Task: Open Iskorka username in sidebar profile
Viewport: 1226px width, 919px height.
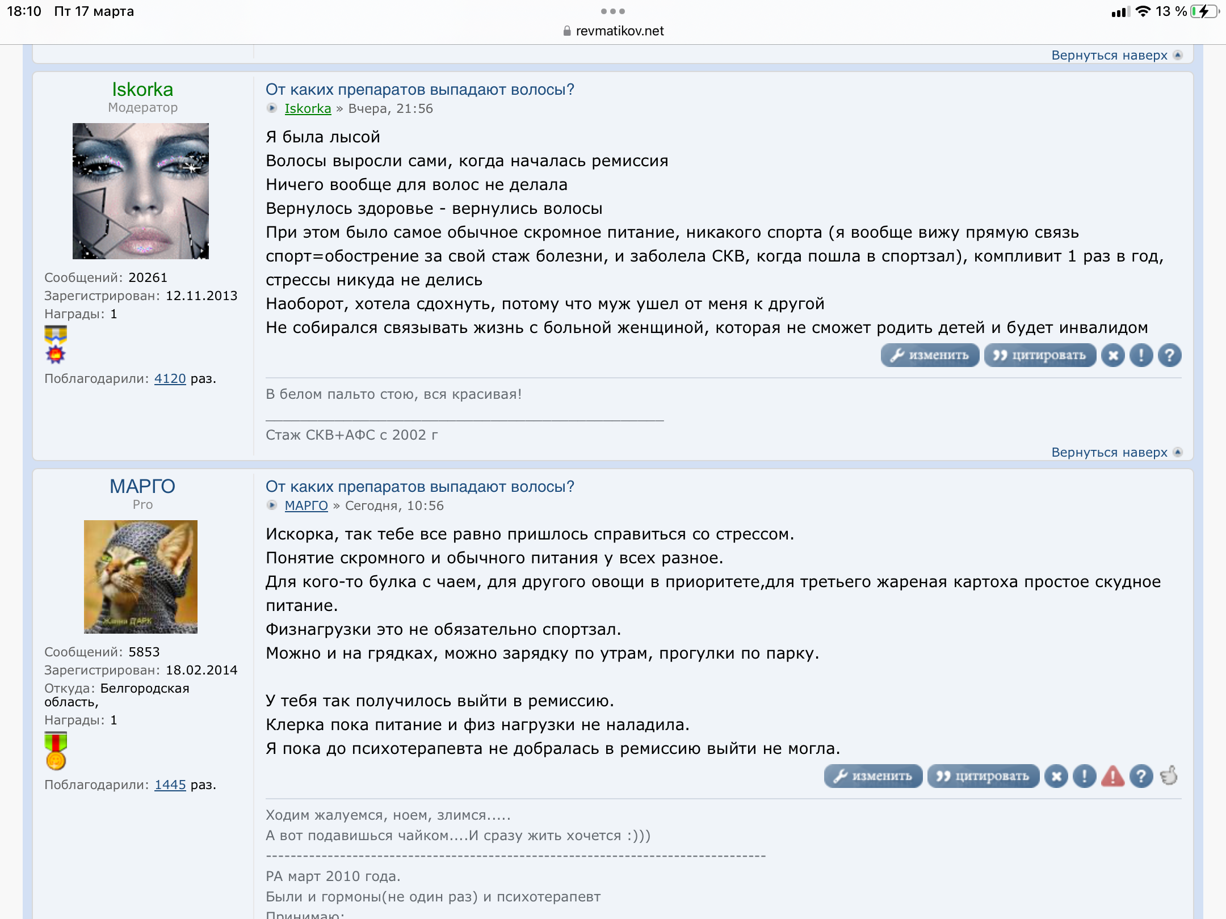Action: coord(142,89)
